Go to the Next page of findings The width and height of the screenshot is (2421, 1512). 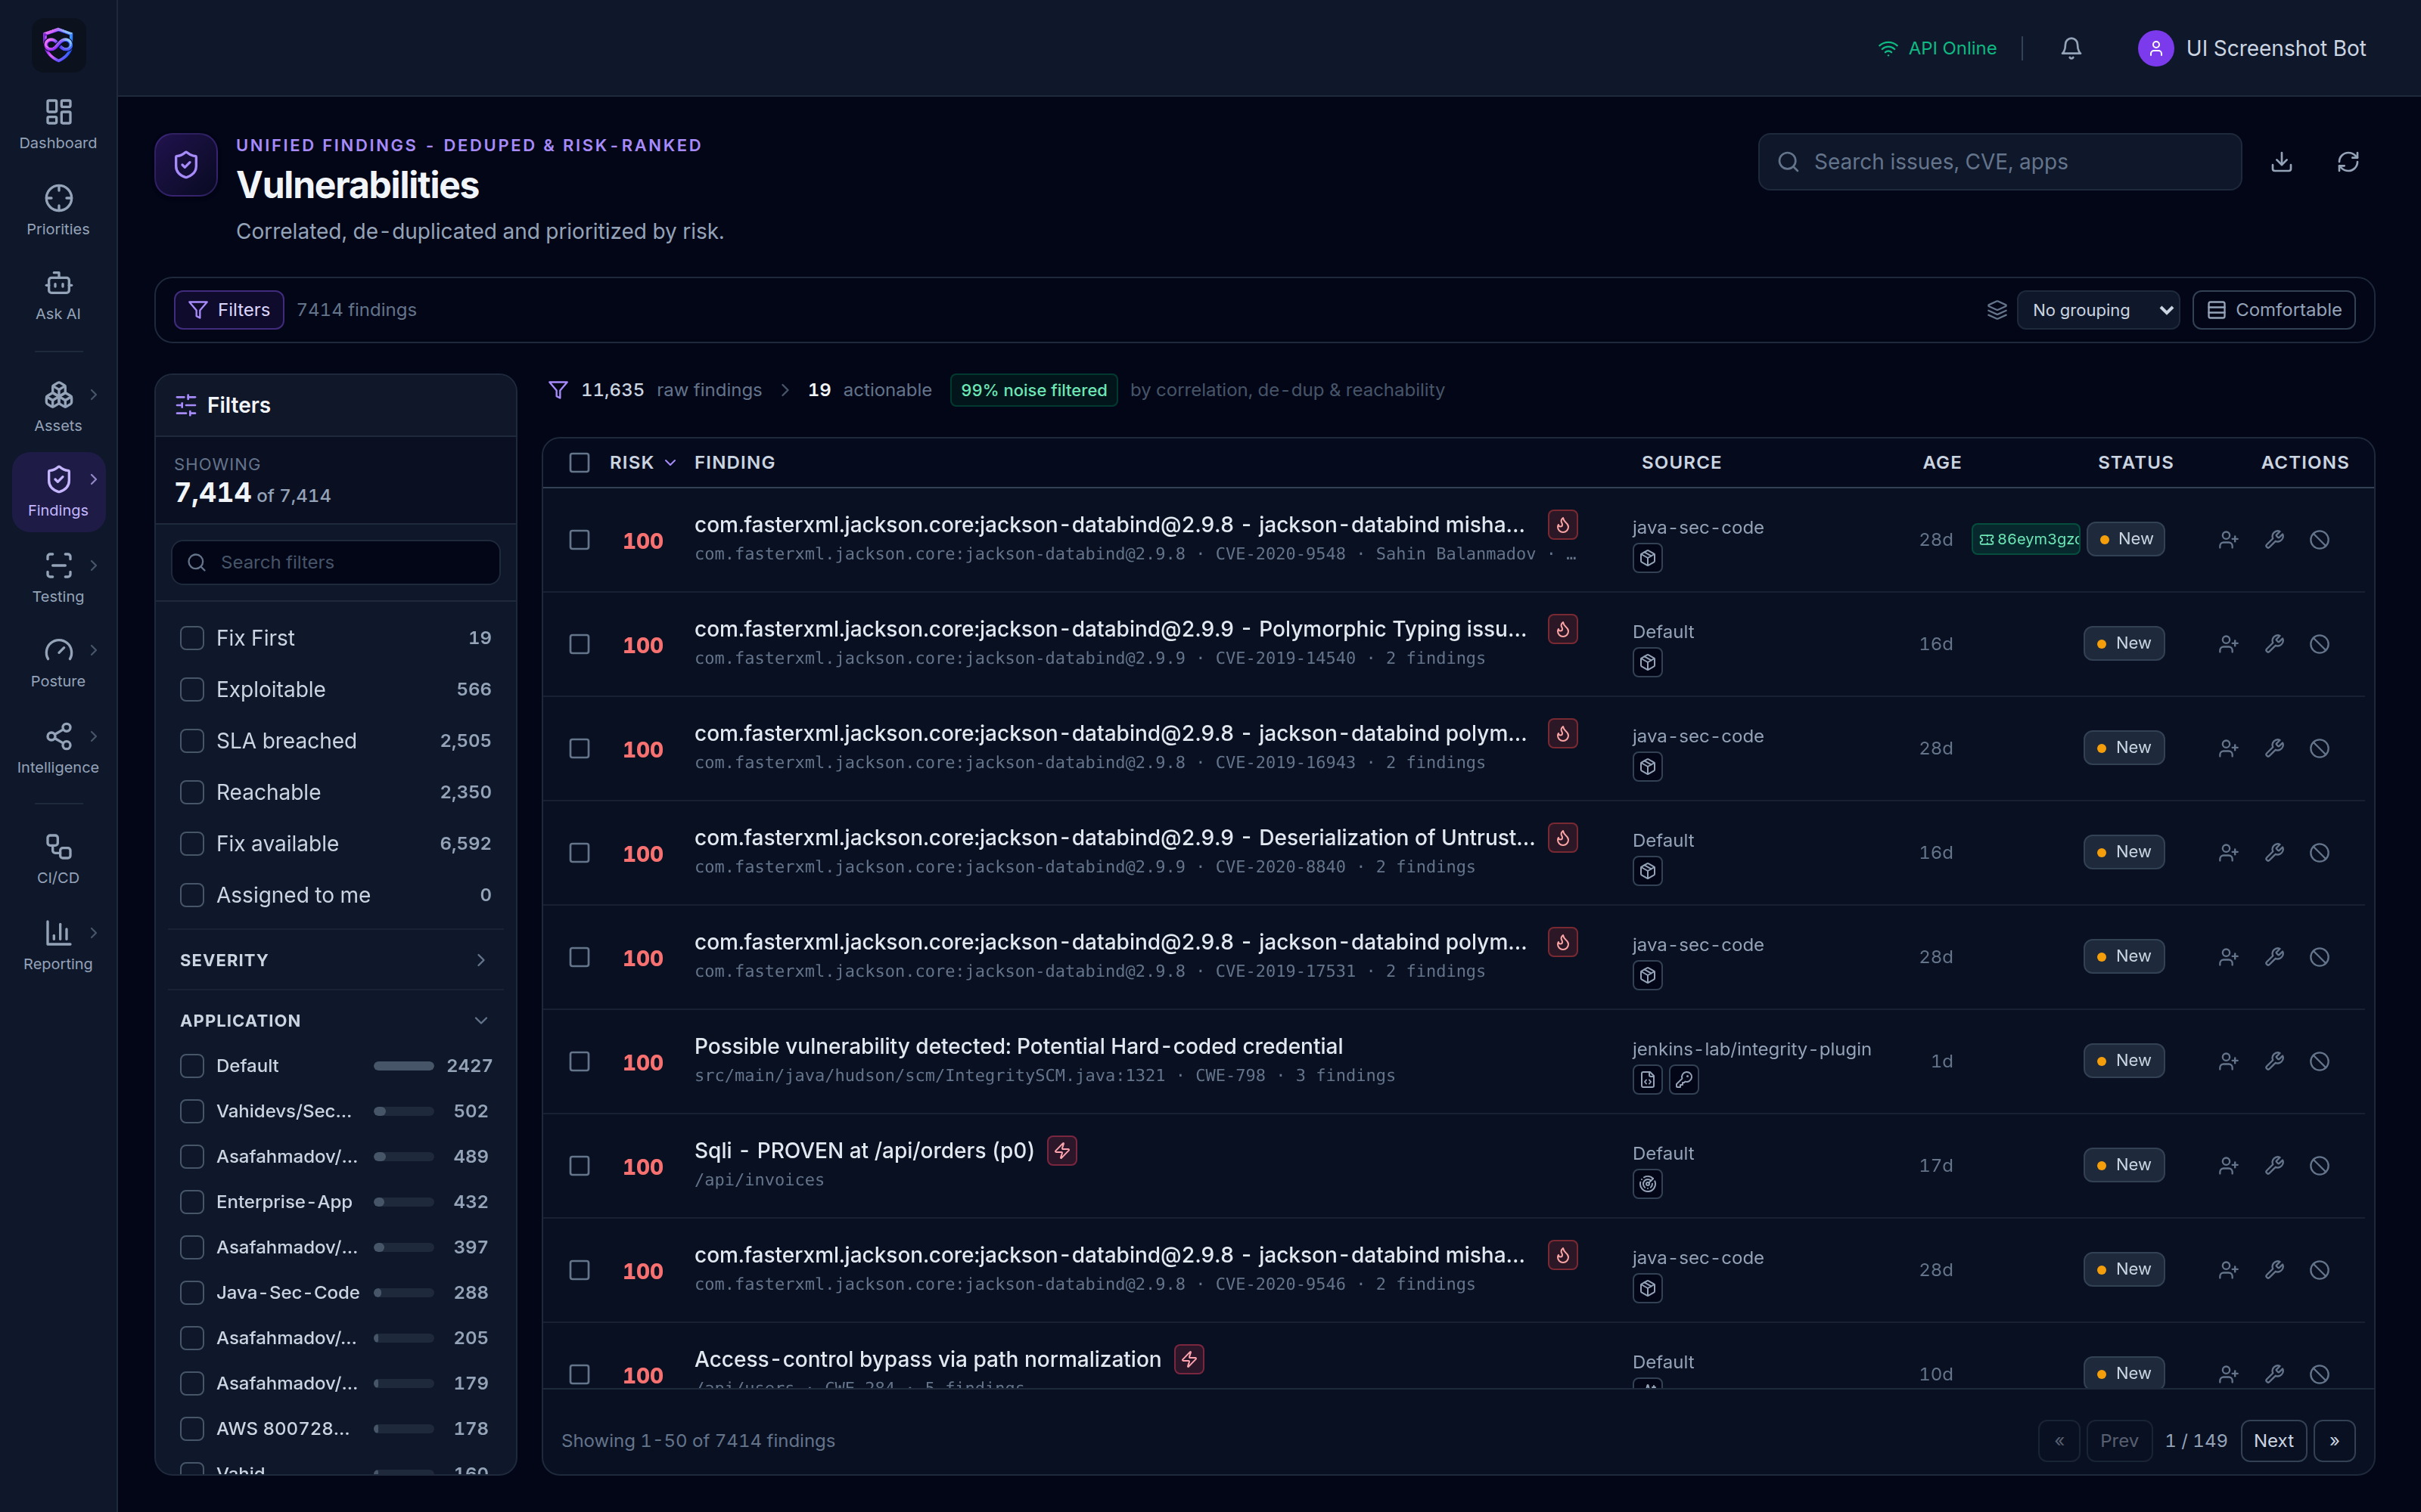pyautogui.click(x=2273, y=1441)
